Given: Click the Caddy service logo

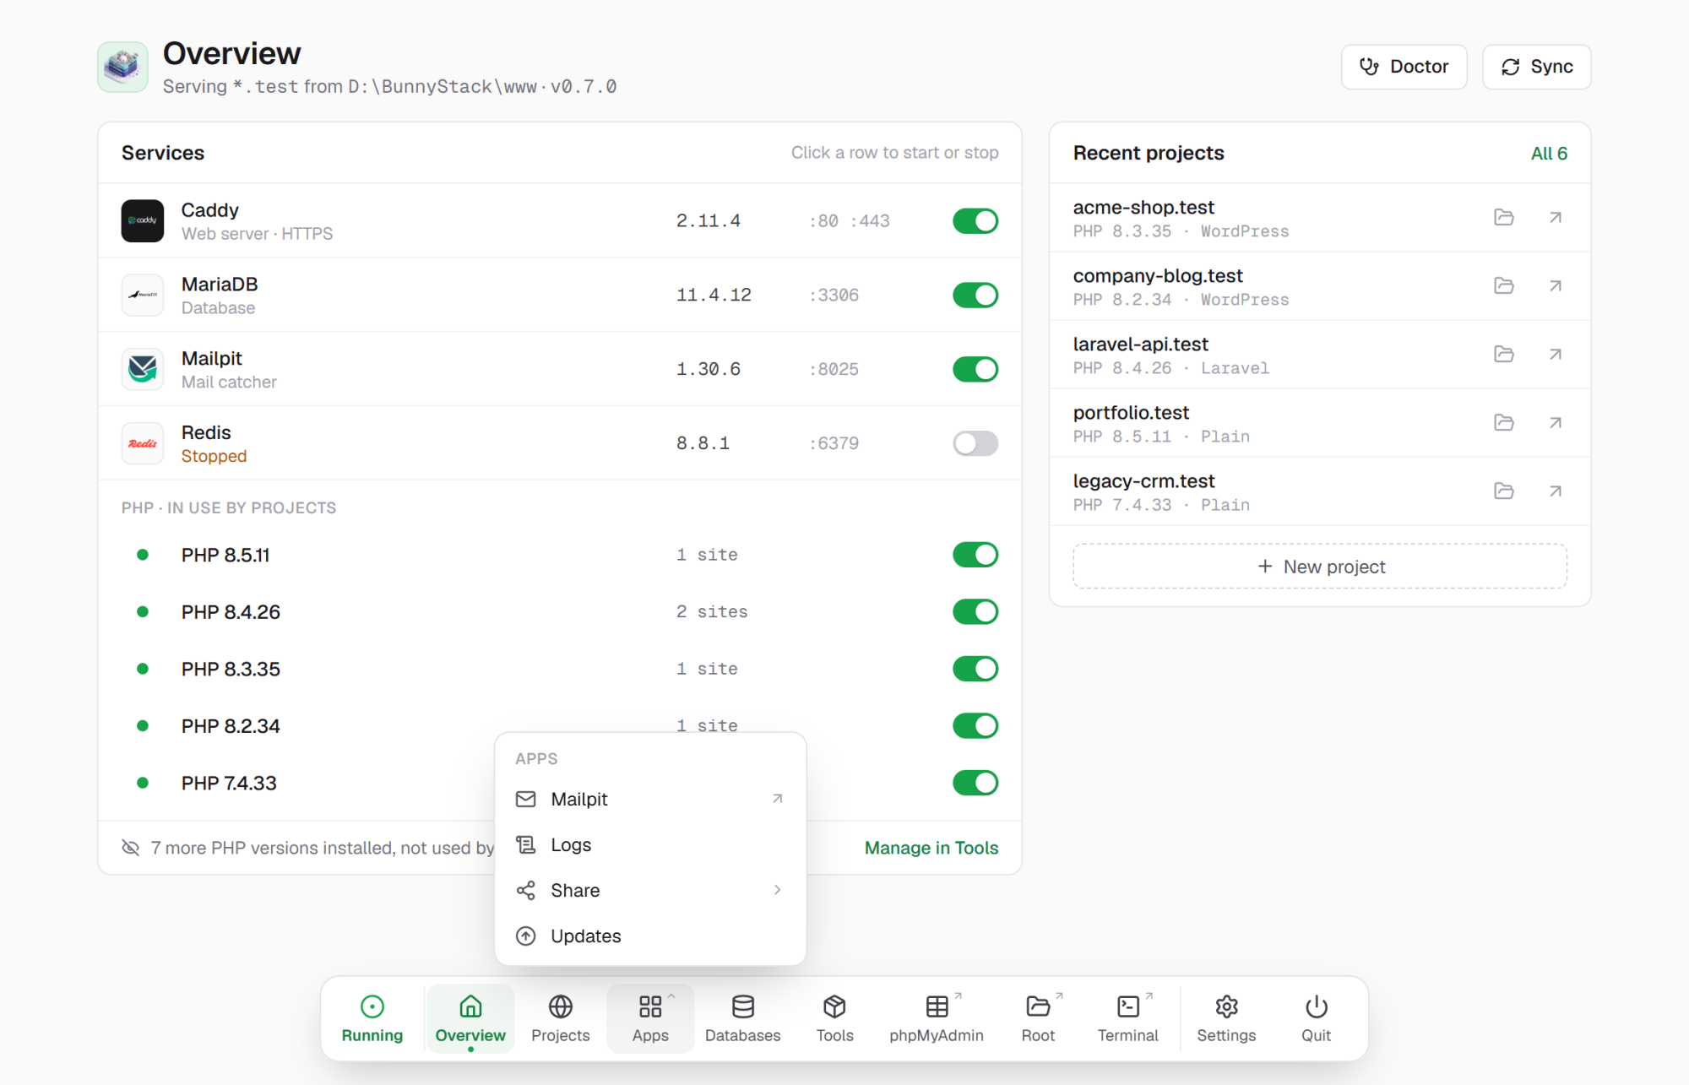Looking at the screenshot, I should pyautogui.click(x=143, y=221).
